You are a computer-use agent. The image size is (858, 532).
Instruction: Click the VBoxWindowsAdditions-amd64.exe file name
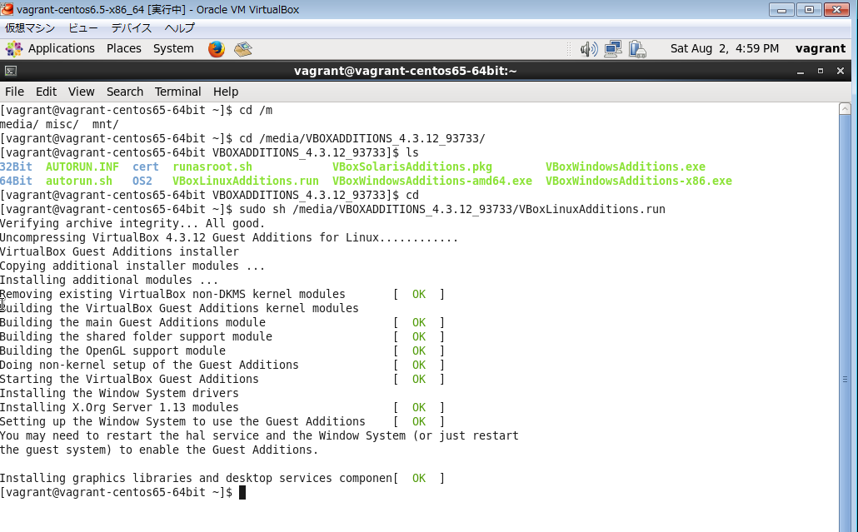click(432, 181)
